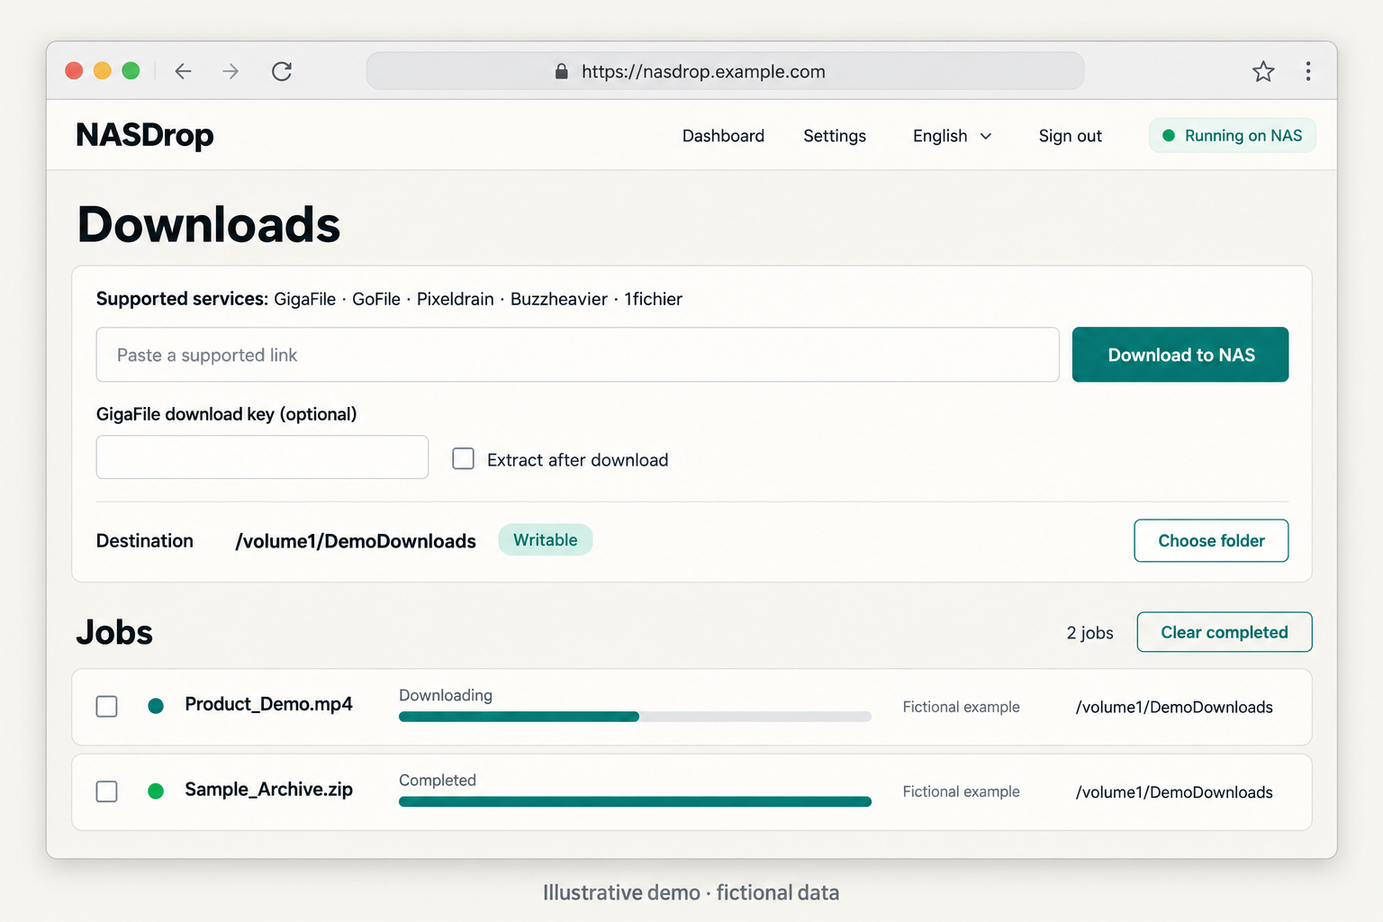Click the Running on NAS status badge
Viewport: 1383px width, 922px height.
coord(1233,135)
